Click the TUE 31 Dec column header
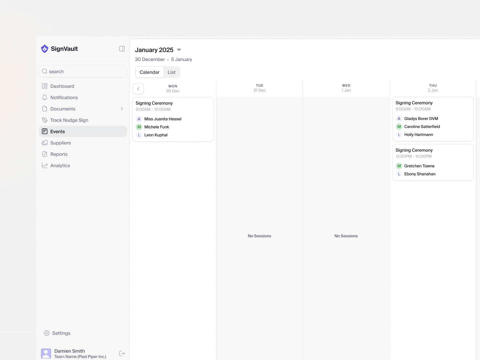This screenshot has width=480, height=360. pyautogui.click(x=260, y=88)
